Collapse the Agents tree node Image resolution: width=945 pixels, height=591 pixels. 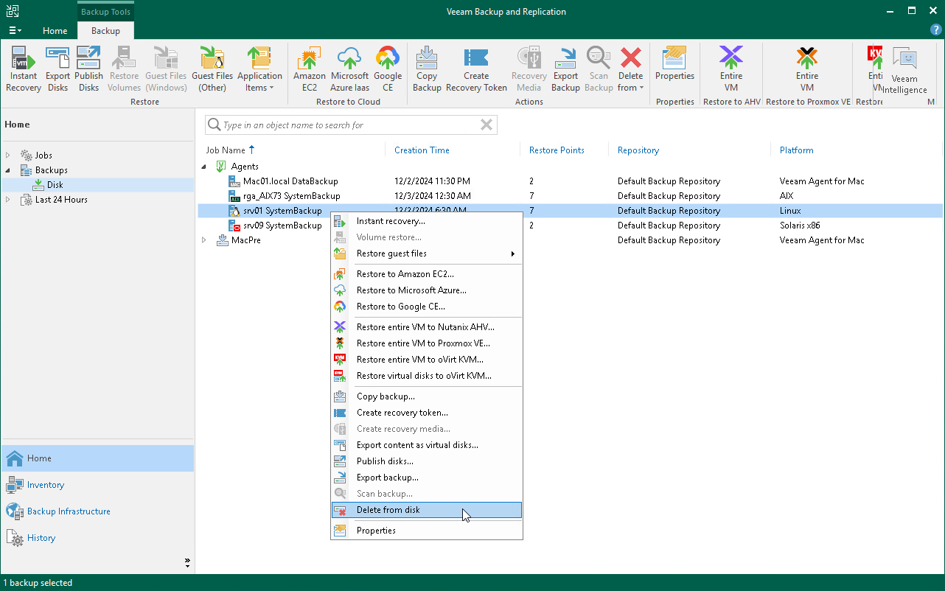(204, 166)
